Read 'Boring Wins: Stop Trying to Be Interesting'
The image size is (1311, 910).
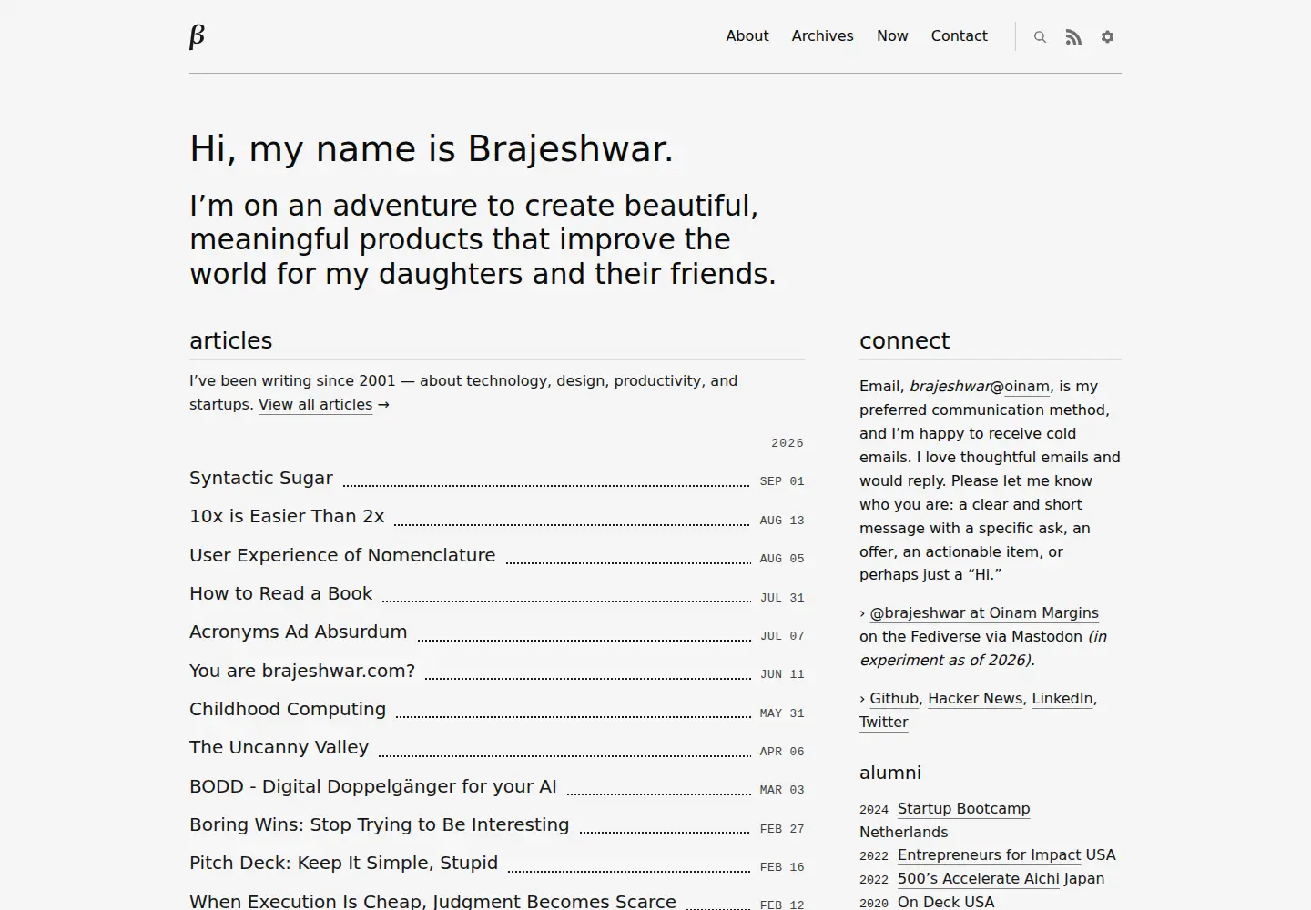tap(380, 824)
